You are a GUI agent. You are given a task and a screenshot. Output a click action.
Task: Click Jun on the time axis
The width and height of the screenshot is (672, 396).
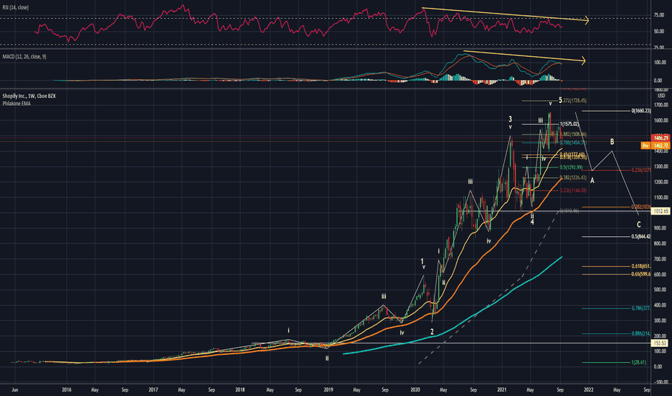(15, 390)
